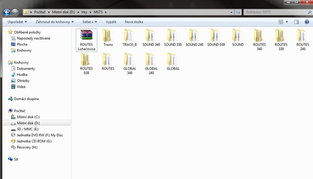Image resolution: width=313 pixels, height=179 pixels.
Task: Click the Back navigation arrow
Action: [7, 12]
